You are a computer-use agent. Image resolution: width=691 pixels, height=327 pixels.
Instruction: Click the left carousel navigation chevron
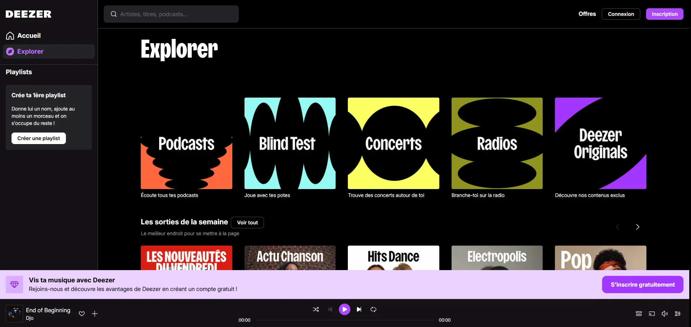(x=618, y=227)
